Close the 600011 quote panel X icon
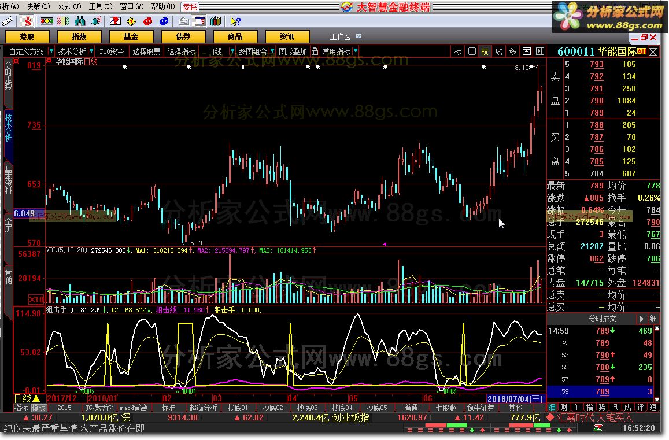 click(x=653, y=52)
